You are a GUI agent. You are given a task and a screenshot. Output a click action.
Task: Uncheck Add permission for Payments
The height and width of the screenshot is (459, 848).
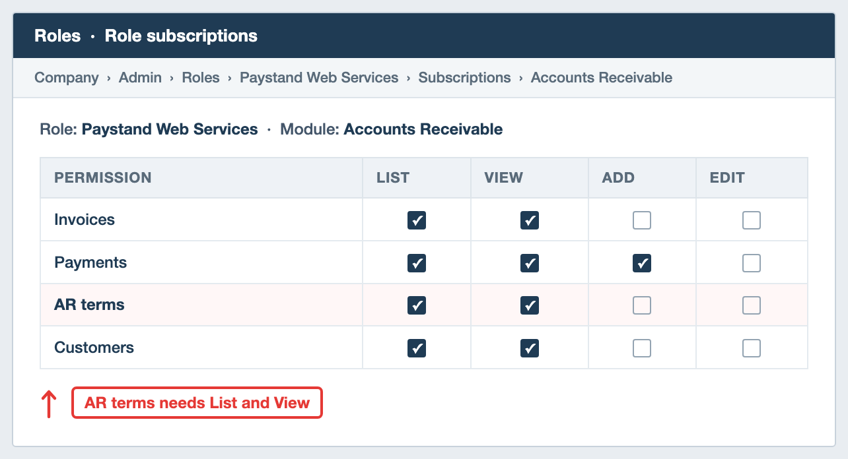[x=642, y=263]
